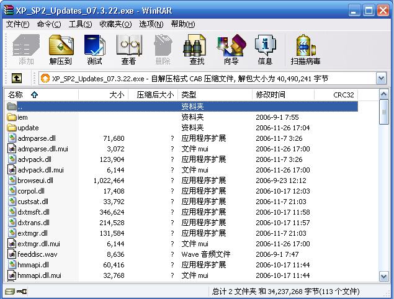Select the advpack.dll.mui file name
Screen dimensions: 394x299
[40, 170]
